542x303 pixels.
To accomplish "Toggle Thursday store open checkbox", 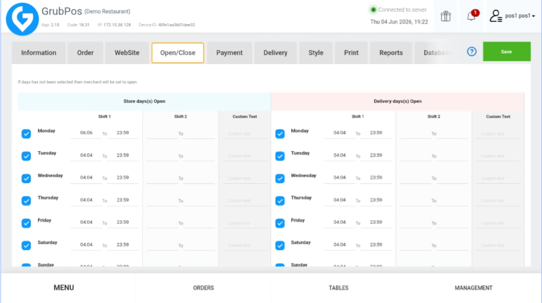I will click(26, 201).
